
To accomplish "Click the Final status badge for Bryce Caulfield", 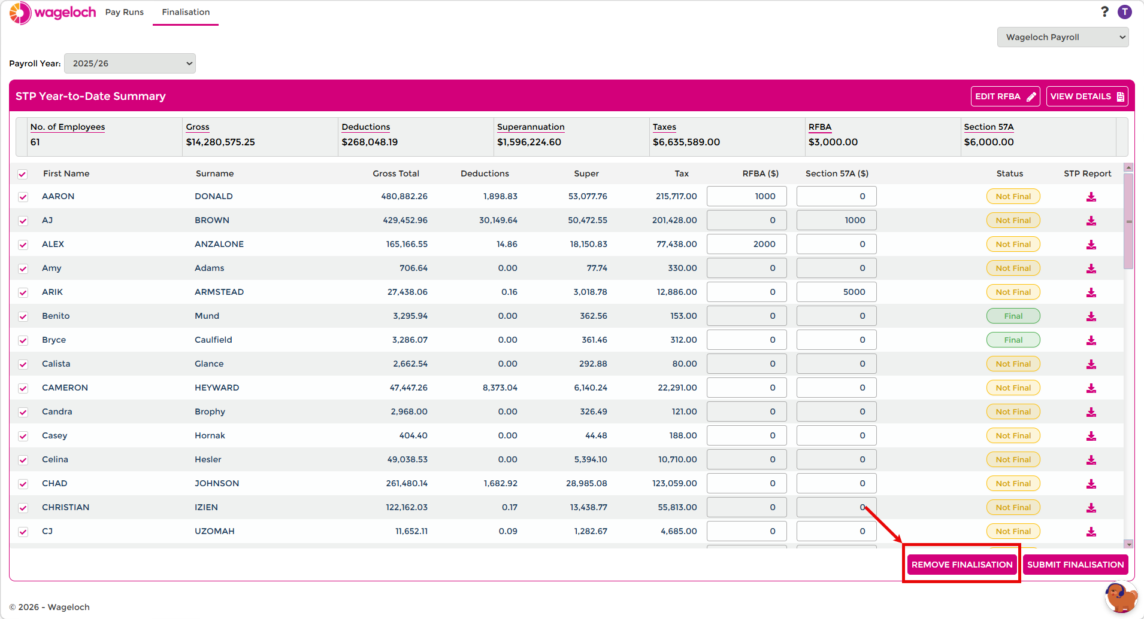I will tap(1013, 340).
